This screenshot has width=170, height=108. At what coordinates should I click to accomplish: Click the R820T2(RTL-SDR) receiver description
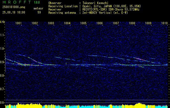(111, 9)
